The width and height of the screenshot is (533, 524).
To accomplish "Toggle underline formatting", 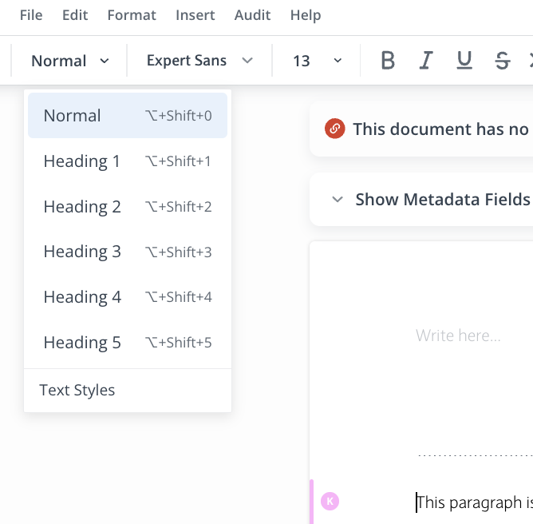I will tap(464, 60).
